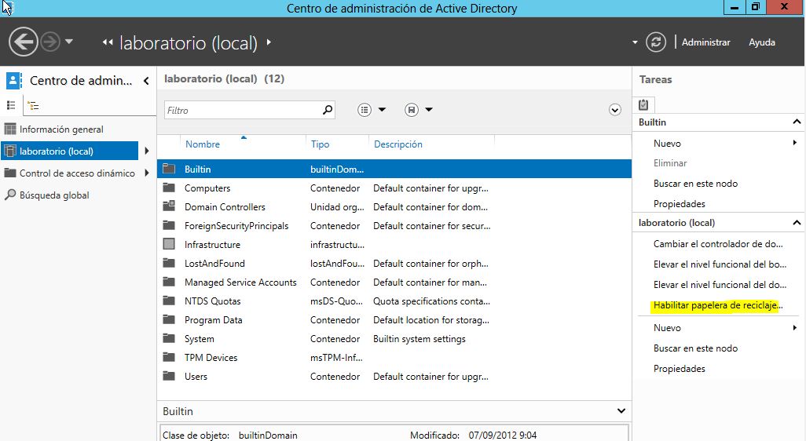Expand filter criteria chevron button

coord(615,110)
